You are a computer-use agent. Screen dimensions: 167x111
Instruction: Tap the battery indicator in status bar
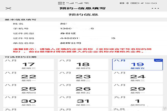click(135, 3)
